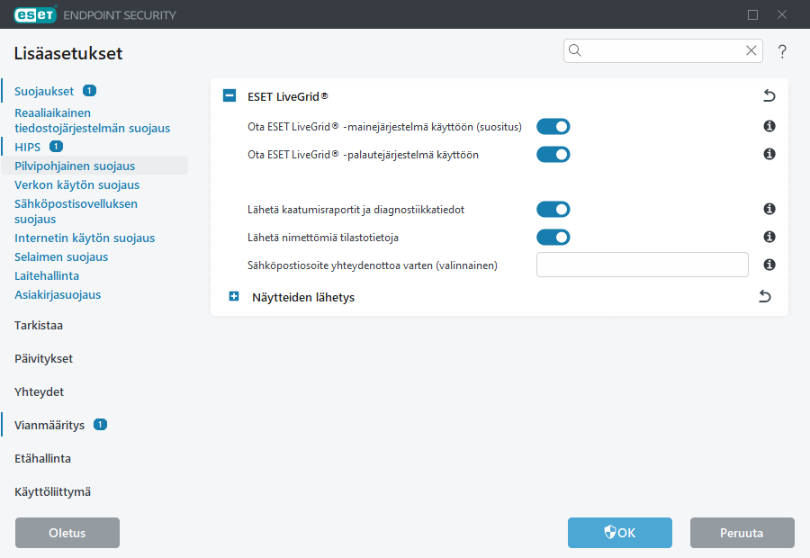Click Peruuta to cancel
This screenshot has width=810, height=558.
742,533
